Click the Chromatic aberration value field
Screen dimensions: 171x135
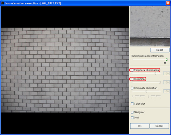coord(166,91)
